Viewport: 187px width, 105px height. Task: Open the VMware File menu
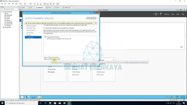[2, 4]
